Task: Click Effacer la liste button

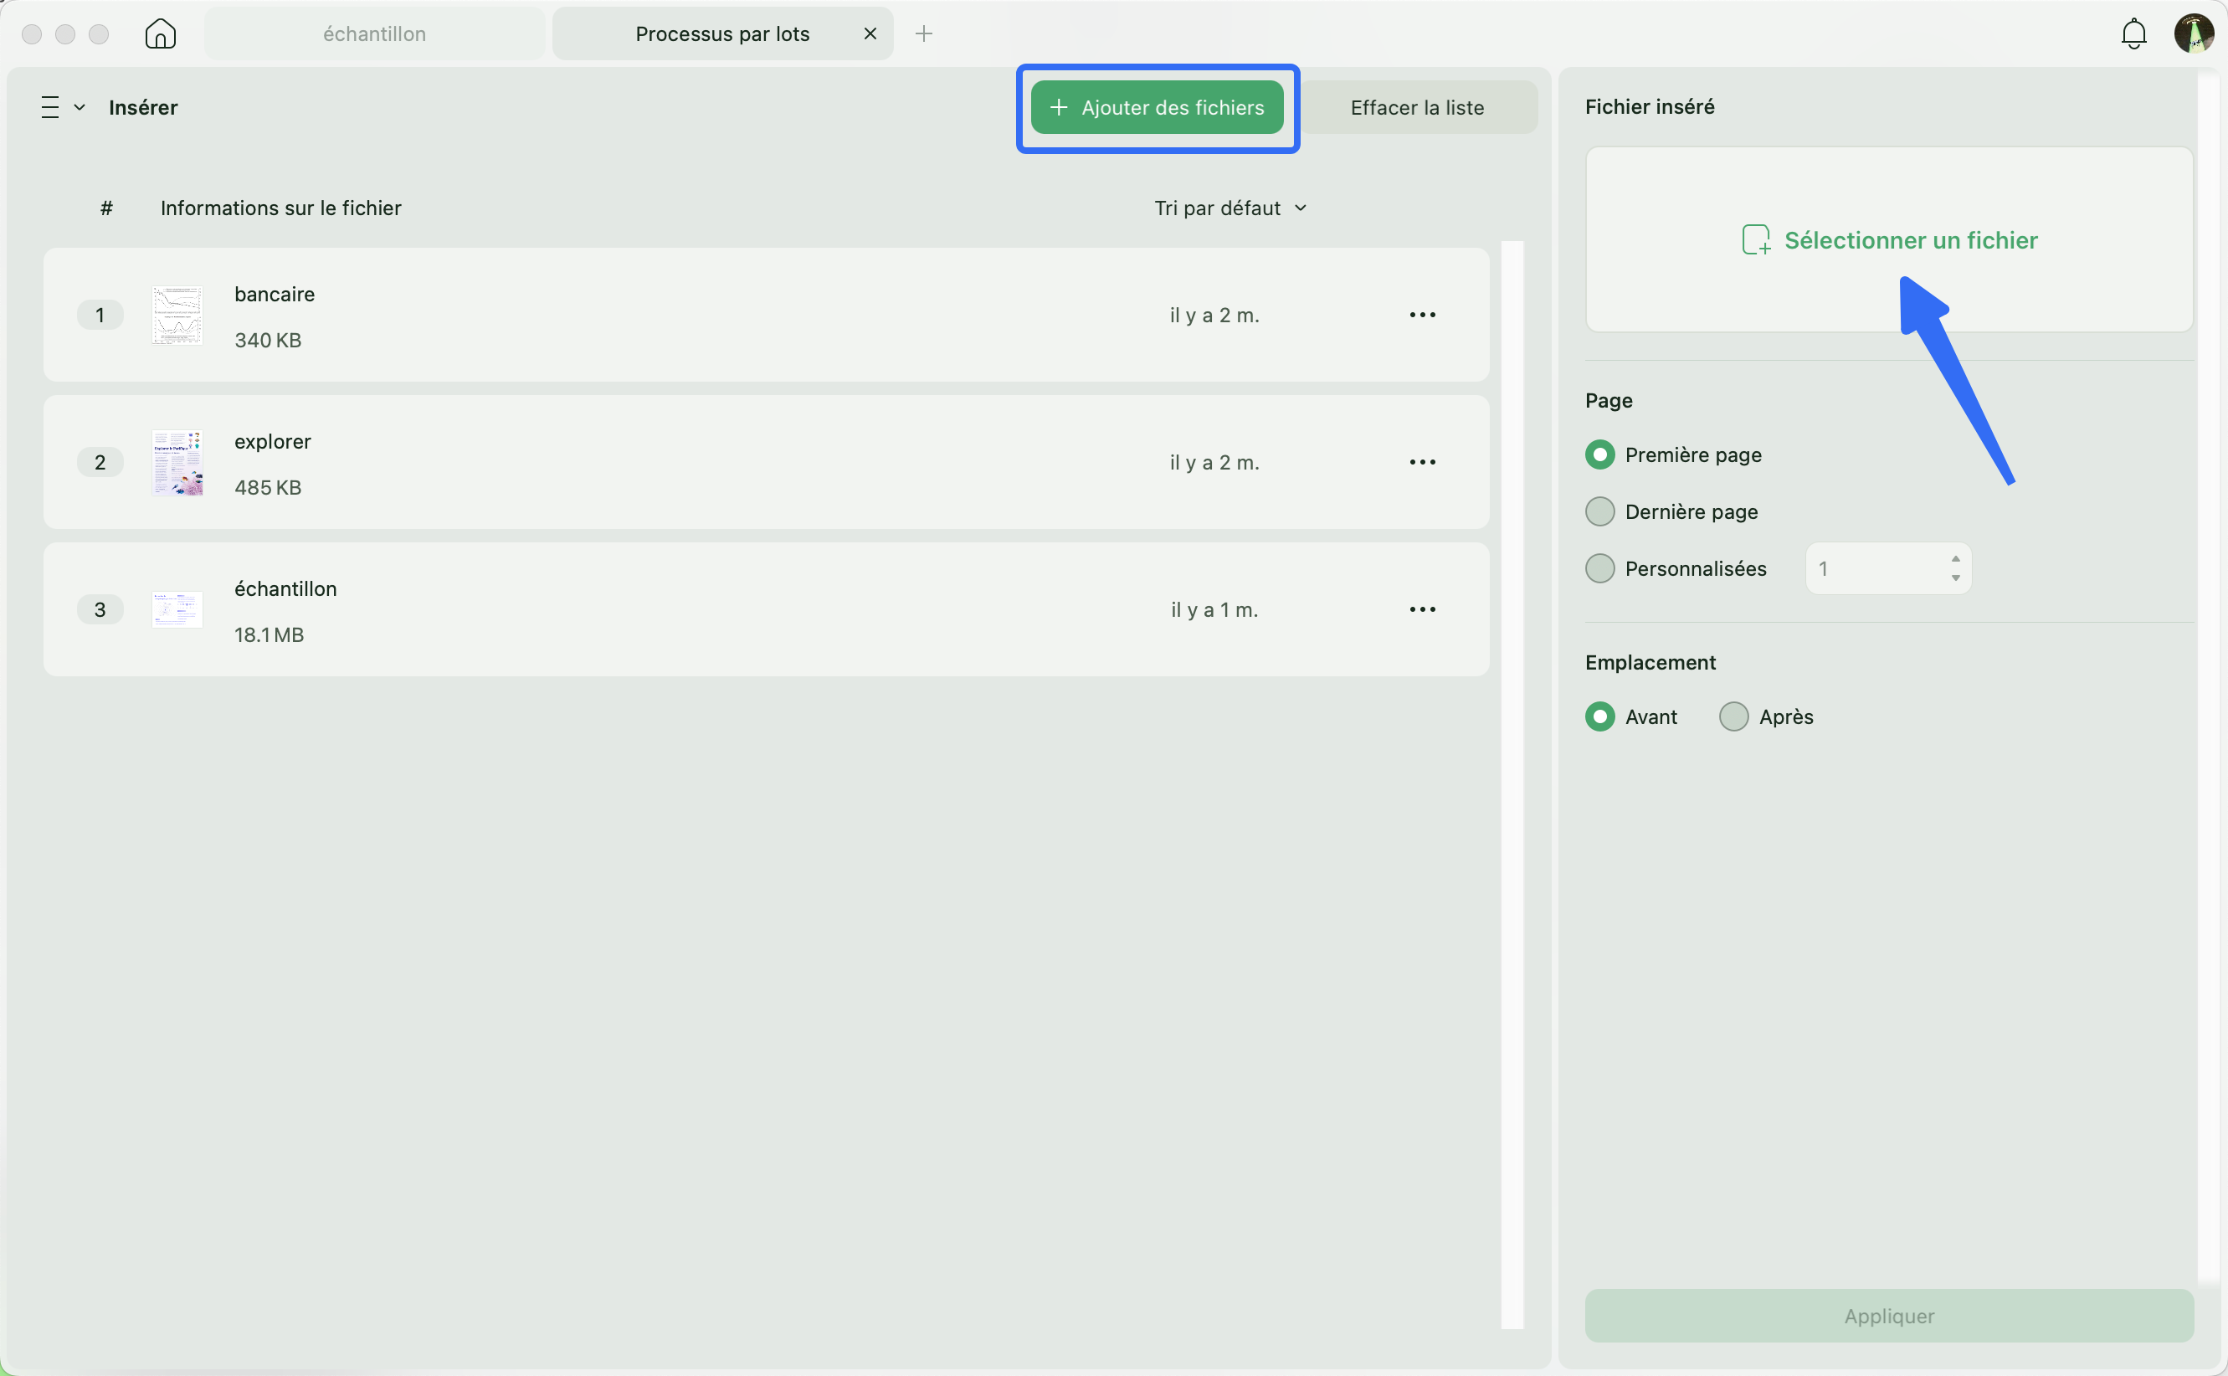Action: [x=1418, y=107]
